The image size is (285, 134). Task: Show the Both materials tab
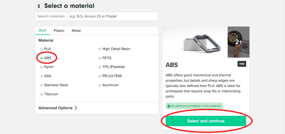click(43, 30)
